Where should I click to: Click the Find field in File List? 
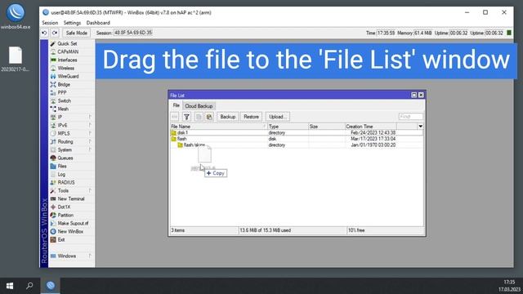tap(410, 117)
